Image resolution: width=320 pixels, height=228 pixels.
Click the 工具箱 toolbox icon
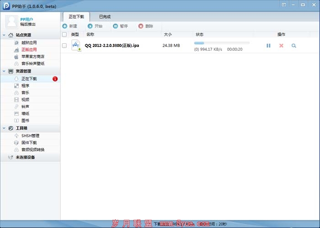(11, 128)
